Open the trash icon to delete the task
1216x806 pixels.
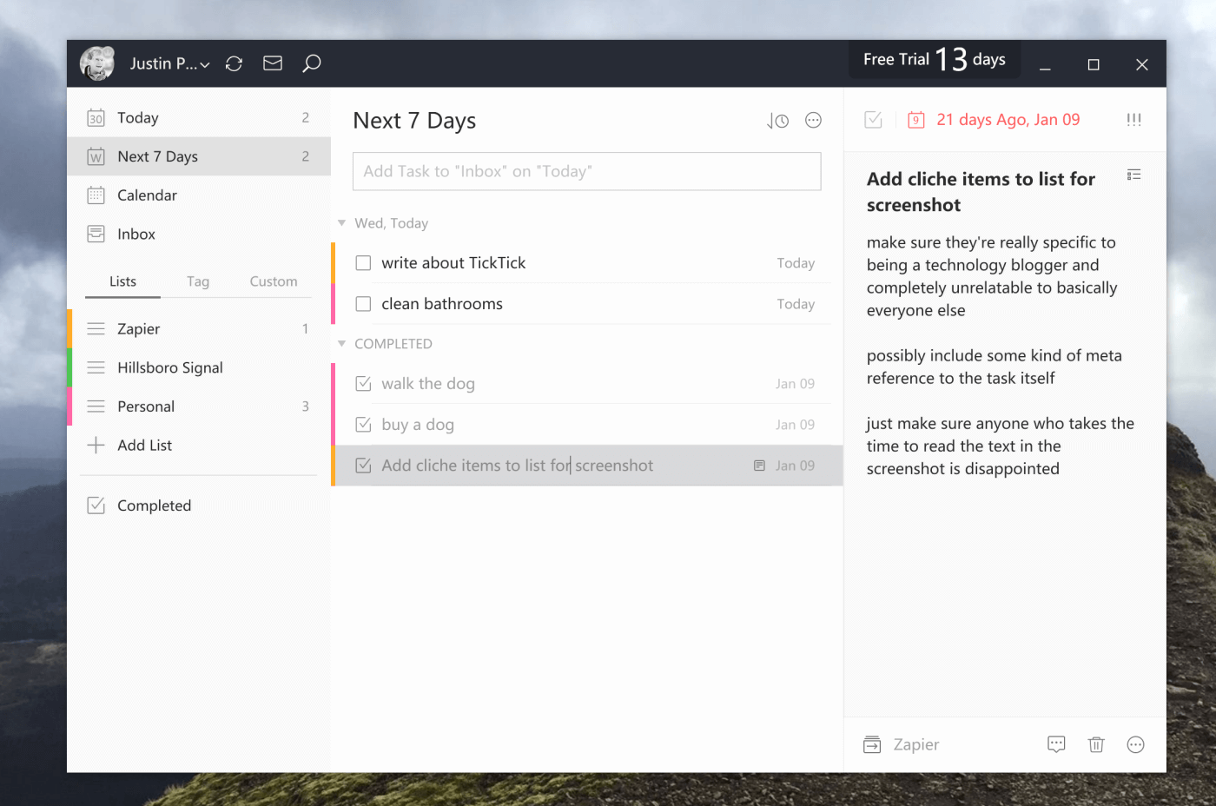(1095, 744)
